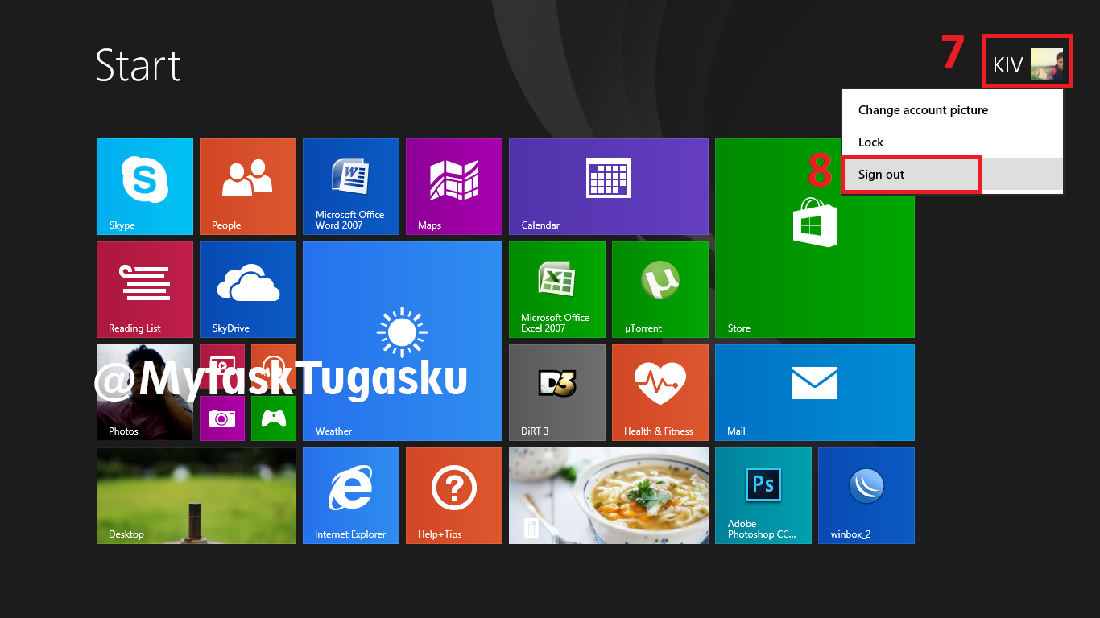Open the Food & Drink soup tile
The height and width of the screenshot is (618, 1100).
coord(609,496)
